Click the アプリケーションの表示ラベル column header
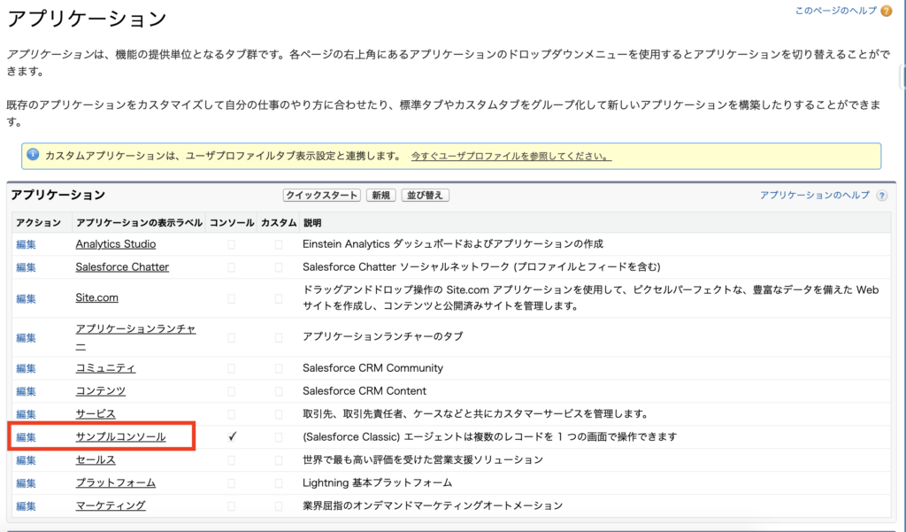Viewport: 906px width, 532px height. click(x=139, y=223)
